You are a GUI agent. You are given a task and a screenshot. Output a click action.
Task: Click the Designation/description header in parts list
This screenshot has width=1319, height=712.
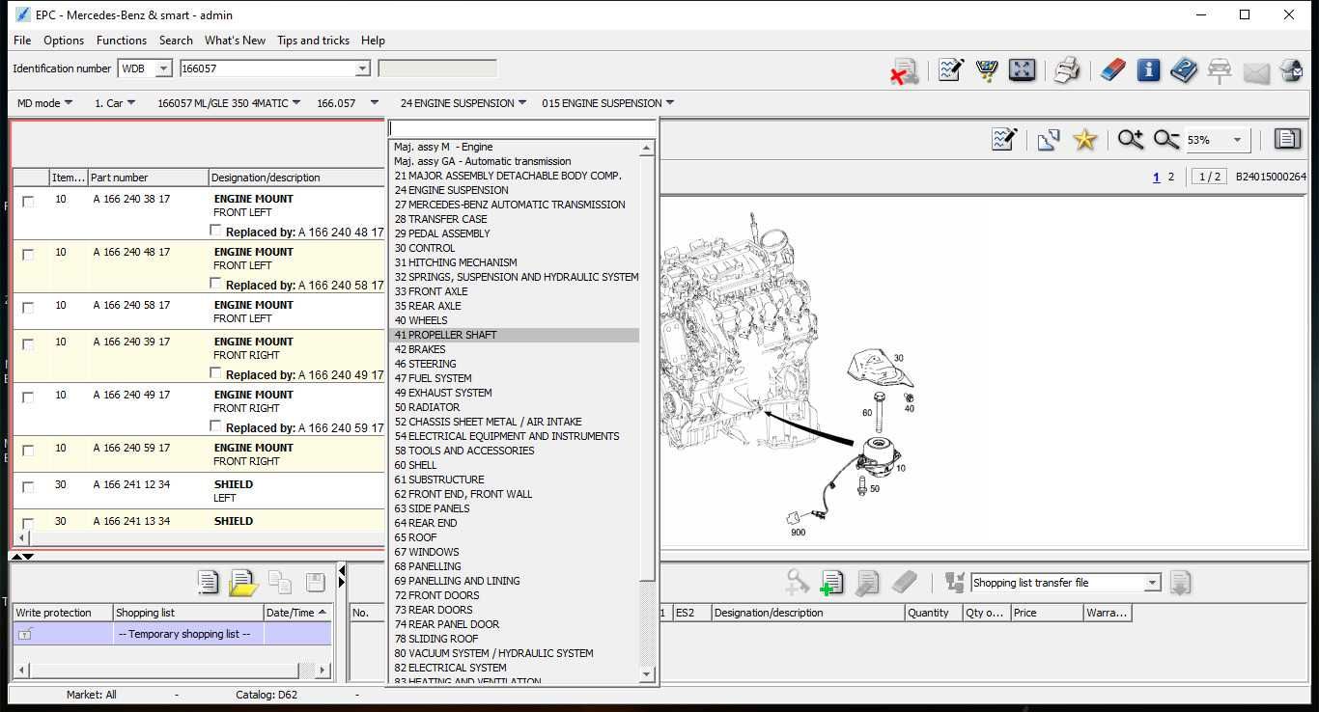tap(296, 178)
